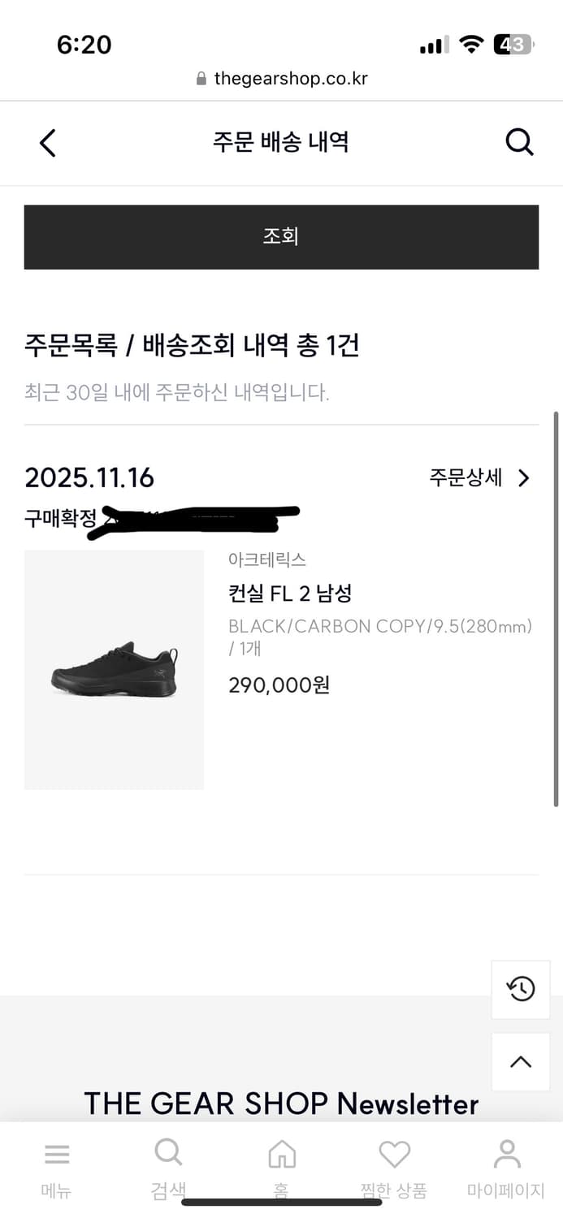Select the 검색 icon in bottom bar
This screenshot has width=563, height=1218.
168,1153
